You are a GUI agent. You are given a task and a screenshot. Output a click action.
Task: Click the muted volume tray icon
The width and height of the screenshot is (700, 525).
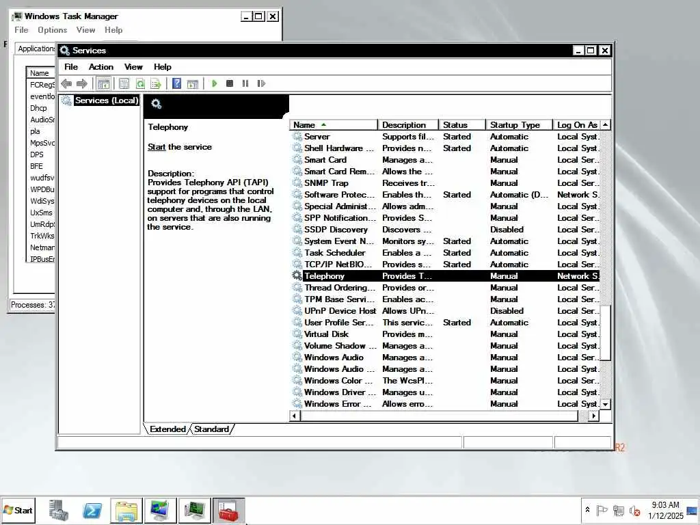(x=634, y=510)
